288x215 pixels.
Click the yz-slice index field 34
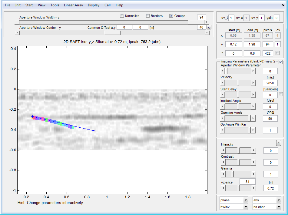pyautogui.click(x=247, y=182)
